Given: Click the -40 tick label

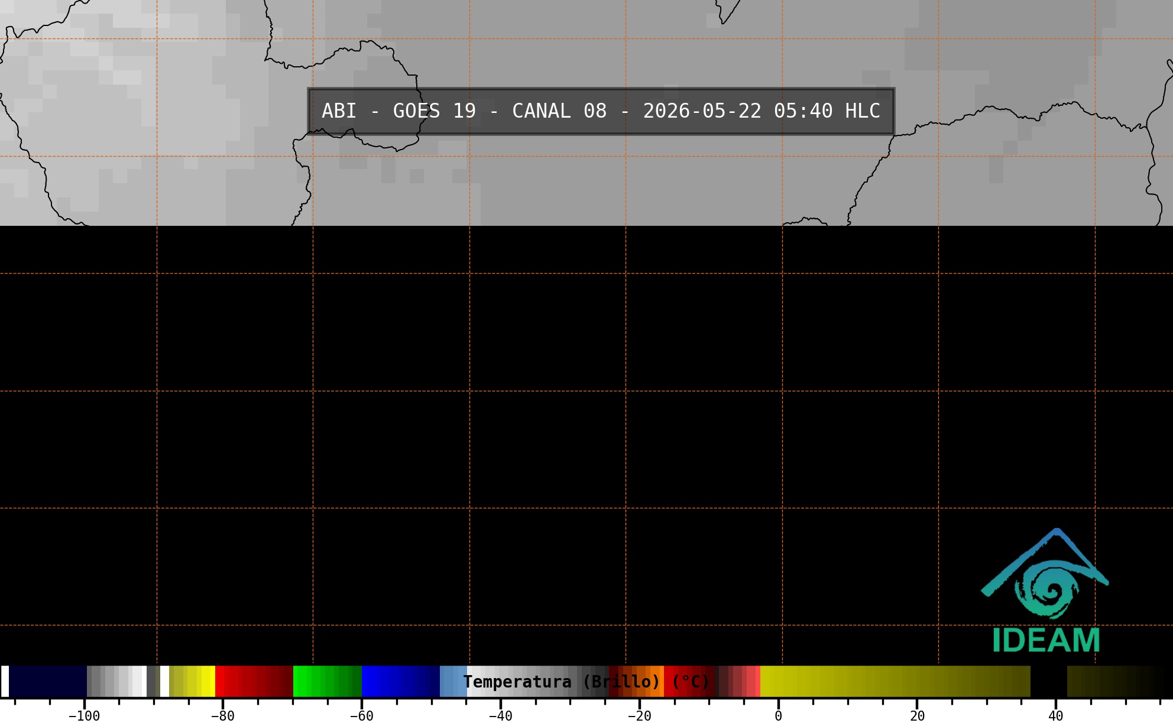Looking at the screenshot, I should (x=500, y=716).
